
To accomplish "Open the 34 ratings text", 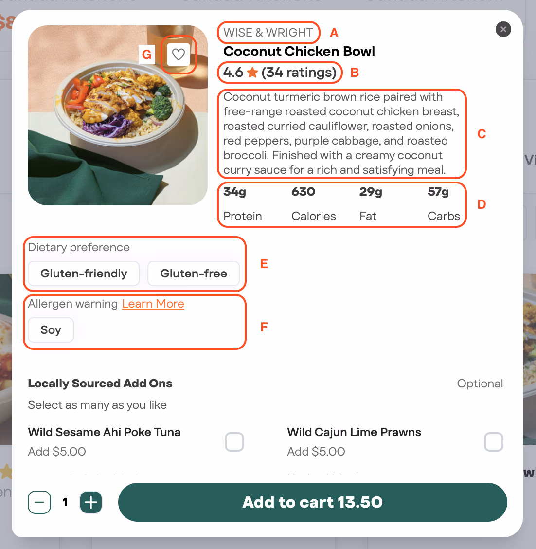I will (x=299, y=73).
